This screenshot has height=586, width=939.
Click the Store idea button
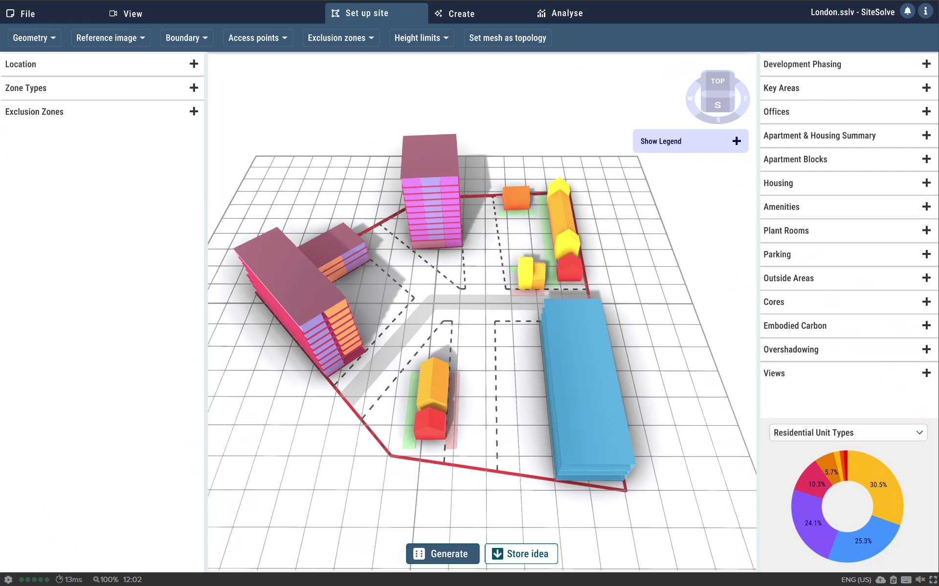pyautogui.click(x=521, y=554)
